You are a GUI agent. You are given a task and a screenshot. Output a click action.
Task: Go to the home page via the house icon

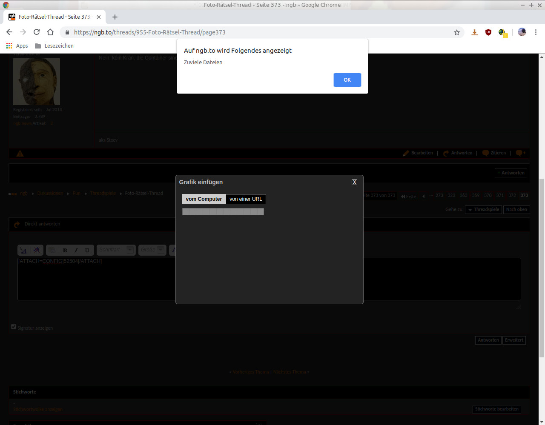50,32
